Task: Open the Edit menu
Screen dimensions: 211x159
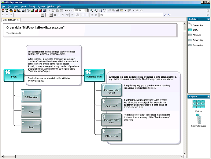Action: [x=9, y=6]
